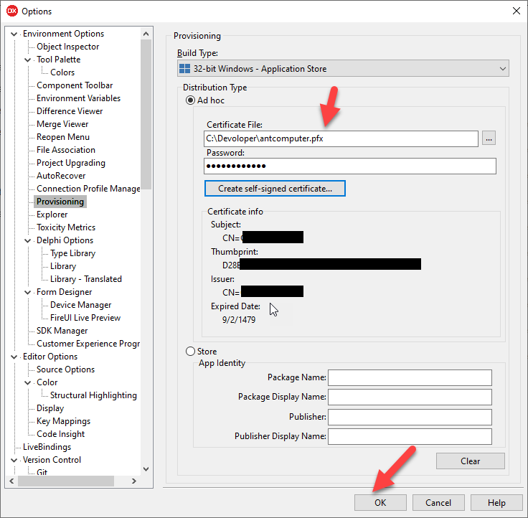The width and height of the screenshot is (528, 518).
Task: Collapse the Form Designer node
Action: [x=28, y=292]
